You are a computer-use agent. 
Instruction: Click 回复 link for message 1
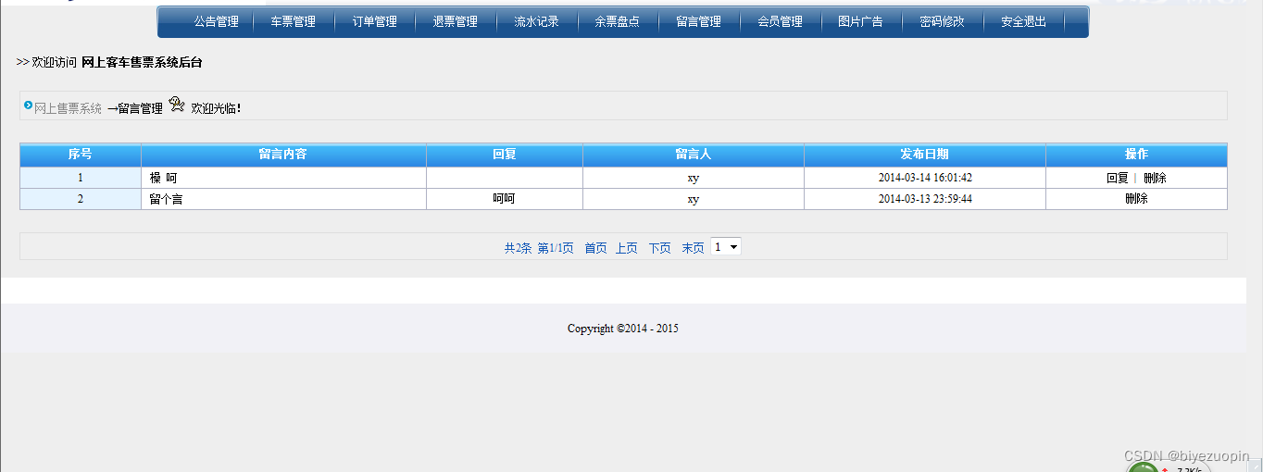(1117, 178)
